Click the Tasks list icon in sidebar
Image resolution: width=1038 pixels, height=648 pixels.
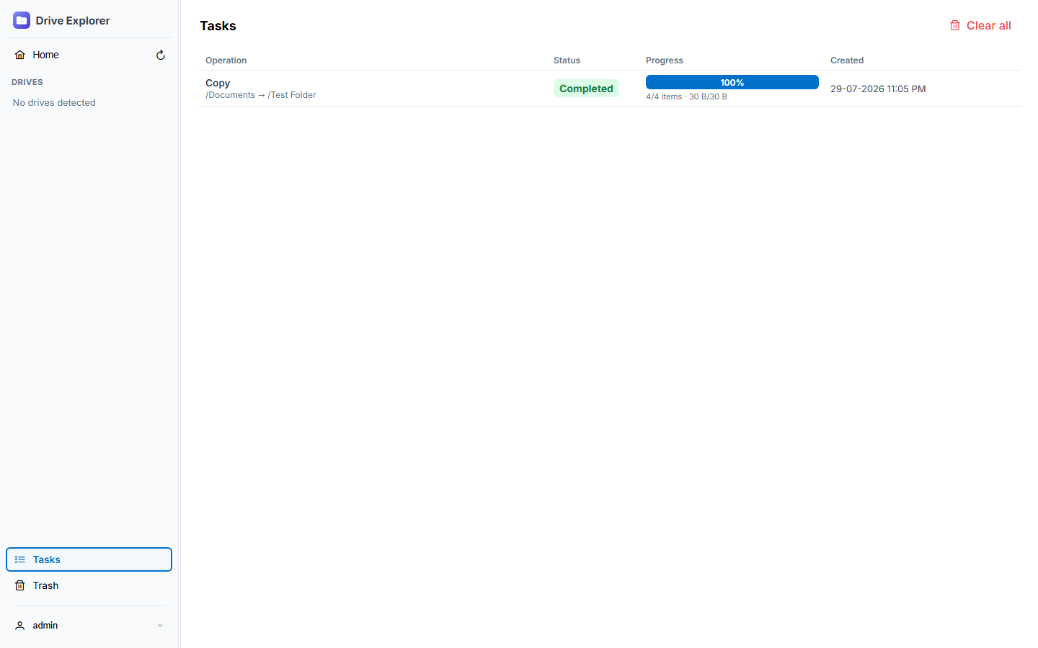(20, 559)
